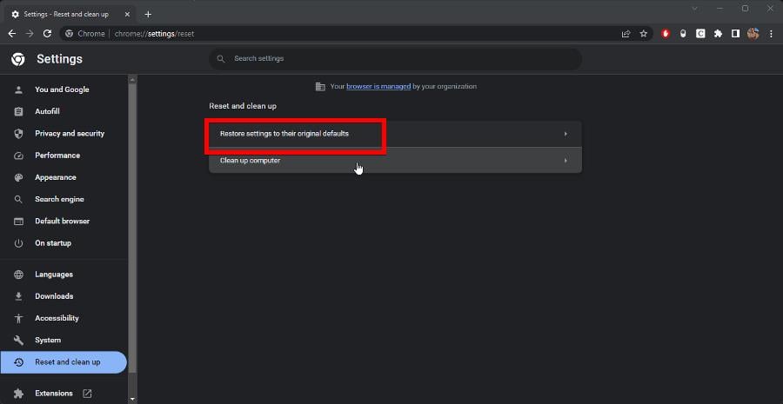Click the browser reload icon
This screenshot has width=783, height=404.
click(48, 33)
